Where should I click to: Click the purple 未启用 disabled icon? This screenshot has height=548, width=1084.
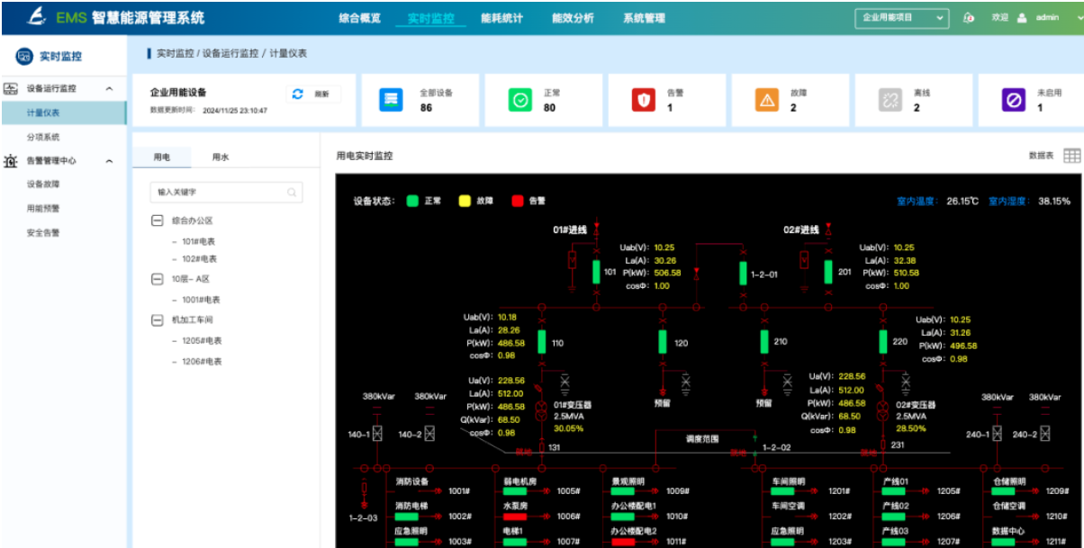[1014, 100]
